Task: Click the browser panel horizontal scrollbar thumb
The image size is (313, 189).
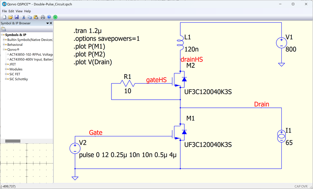Action: coord(13,141)
